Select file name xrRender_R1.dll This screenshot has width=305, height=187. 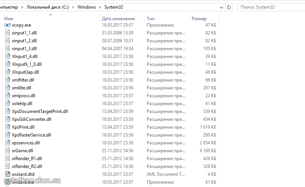[x=27, y=159]
